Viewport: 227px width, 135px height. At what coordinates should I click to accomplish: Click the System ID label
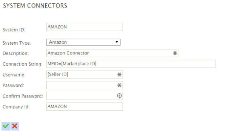pyautogui.click(x=14, y=30)
